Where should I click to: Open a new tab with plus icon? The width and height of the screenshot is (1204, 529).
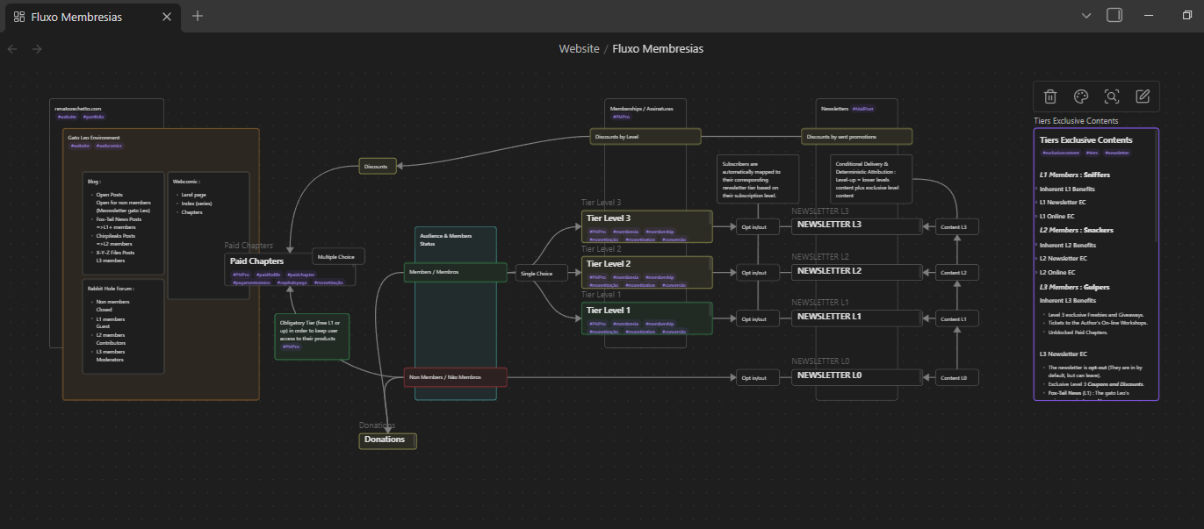[x=198, y=16]
